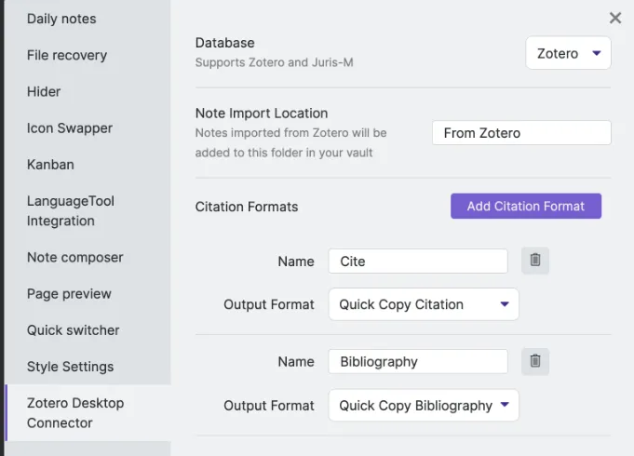Viewport: 634px width, 456px height.
Task: Close the settings dialog
Action: click(615, 18)
